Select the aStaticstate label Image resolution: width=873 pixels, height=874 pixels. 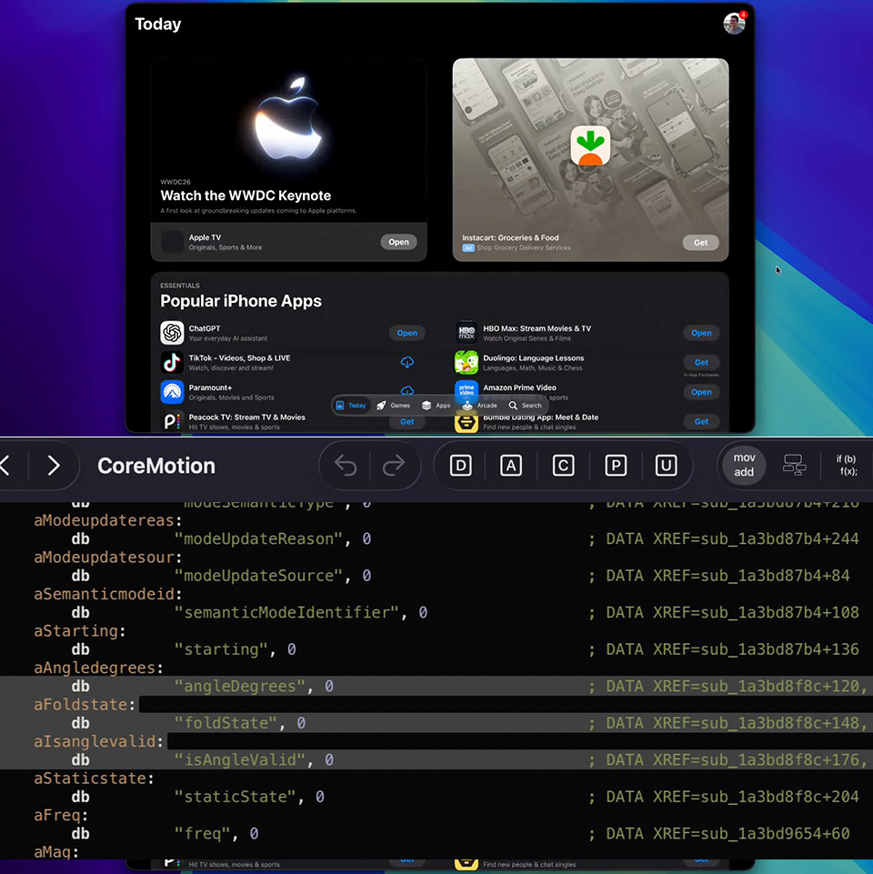[x=94, y=779]
